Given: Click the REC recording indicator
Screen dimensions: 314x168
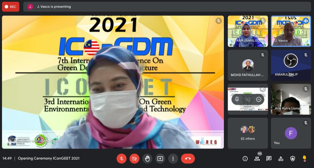Looking at the screenshot, I should coord(10,7).
